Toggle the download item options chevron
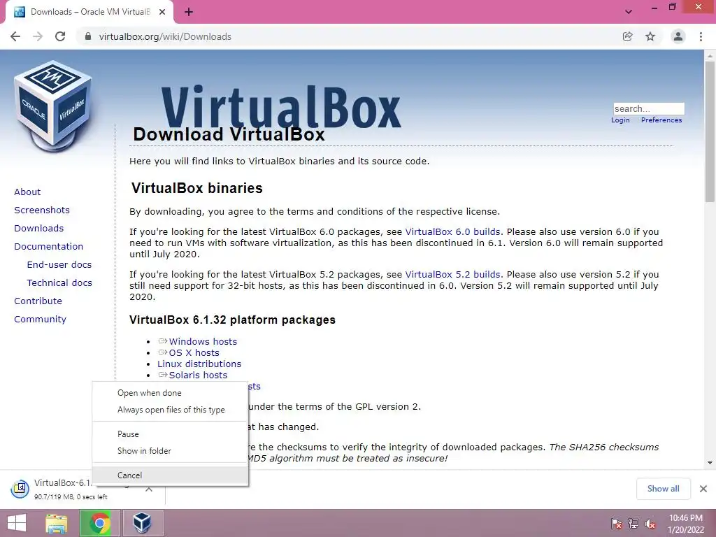Image resolution: width=716 pixels, height=537 pixels. [149, 489]
